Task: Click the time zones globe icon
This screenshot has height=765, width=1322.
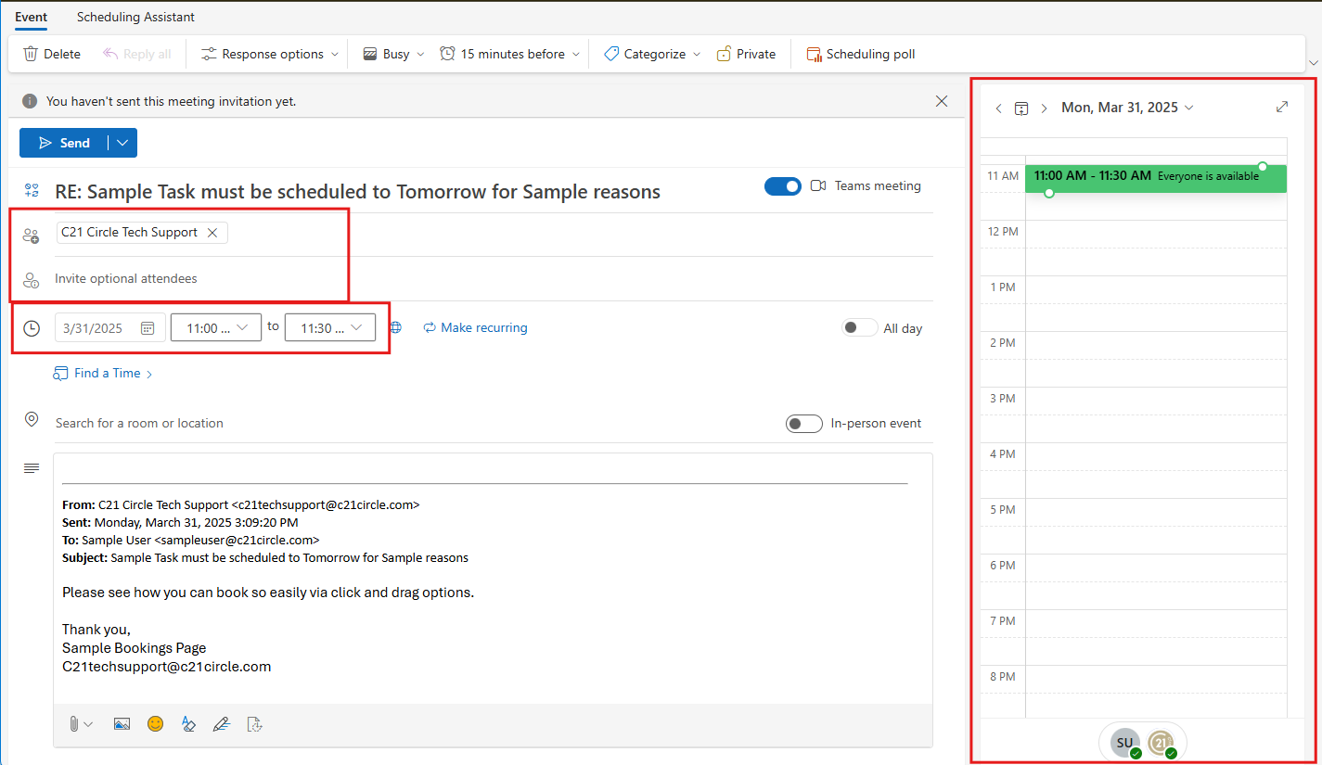Action: click(x=396, y=327)
